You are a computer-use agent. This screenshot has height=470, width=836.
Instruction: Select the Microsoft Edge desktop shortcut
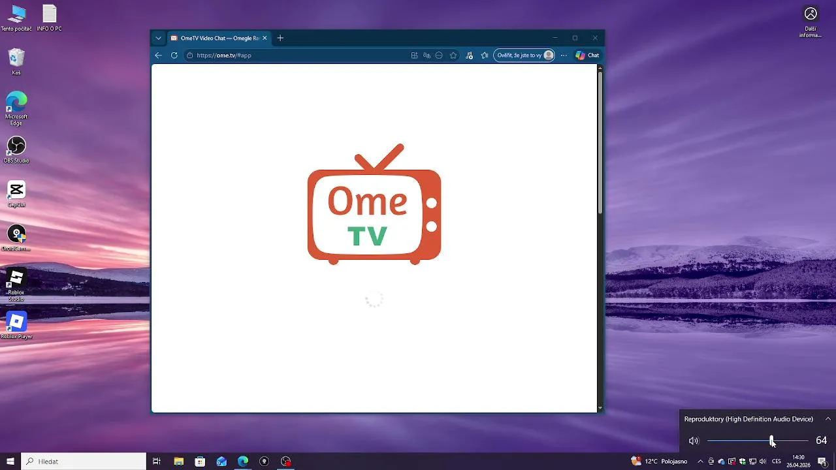[x=16, y=108]
